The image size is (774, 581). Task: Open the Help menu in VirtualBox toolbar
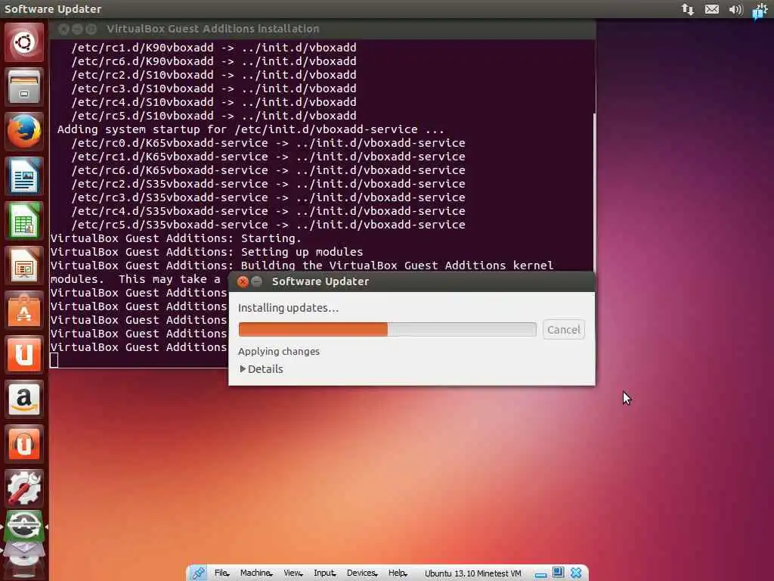point(398,573)
